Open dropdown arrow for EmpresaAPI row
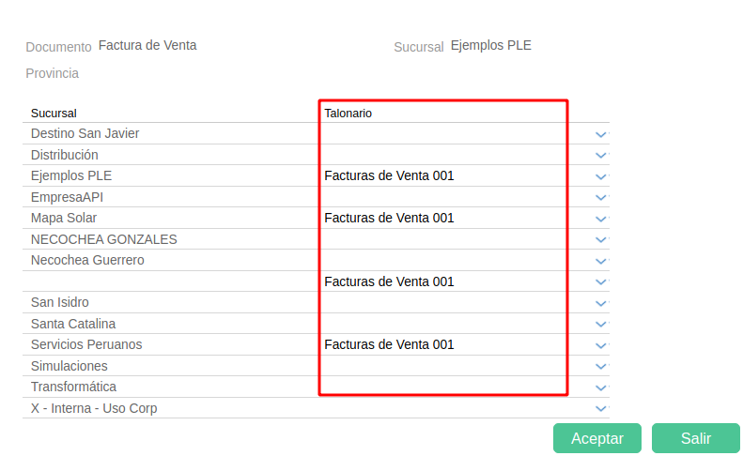This screenshot has width=743, height=471. [601, 198]
